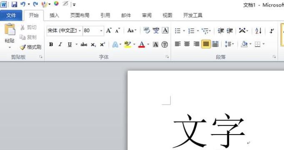Open the Word application icon menu
Viewport: 284px width, 150px height.
[4, 4]
